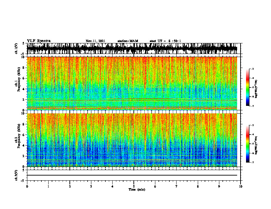271x209 pixels.
Task: Click the "Nov.11, 2021" date text
Action: click(95, 41)
